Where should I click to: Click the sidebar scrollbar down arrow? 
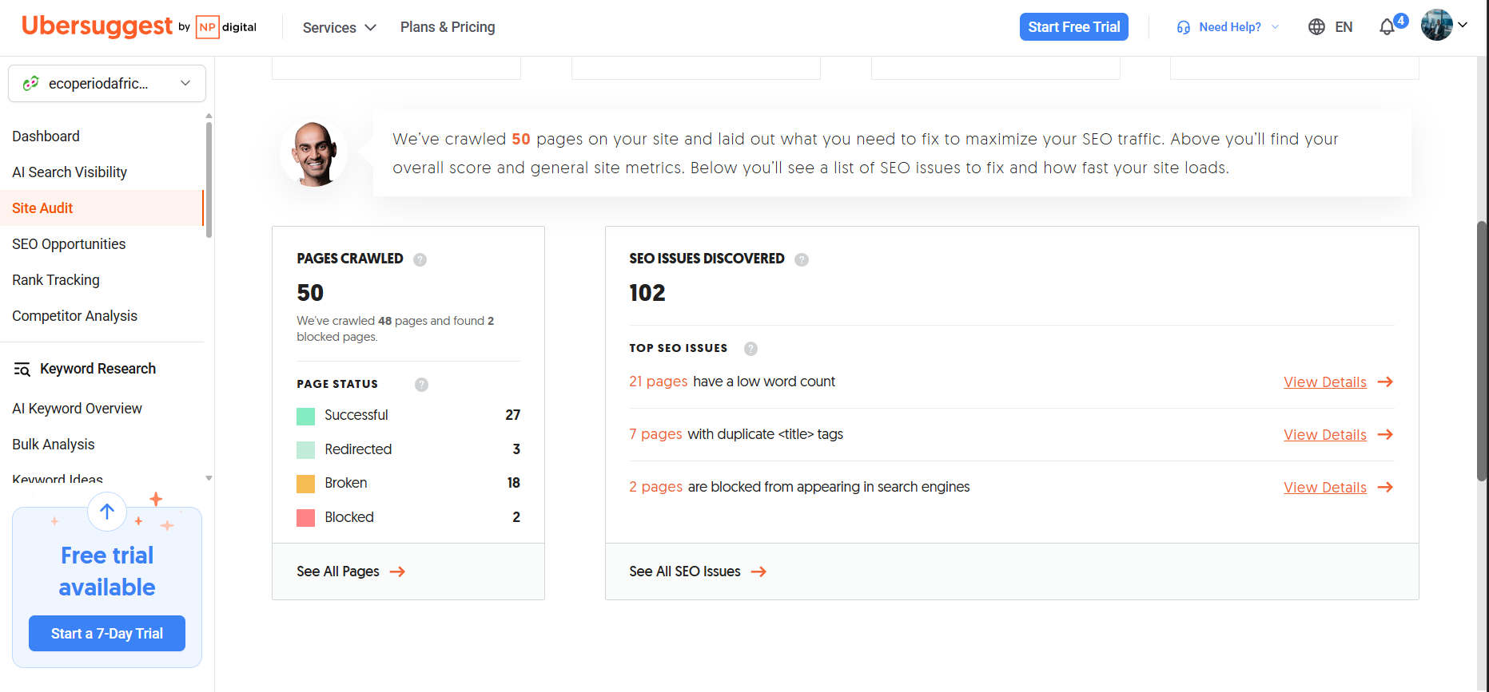pos(209,478)
